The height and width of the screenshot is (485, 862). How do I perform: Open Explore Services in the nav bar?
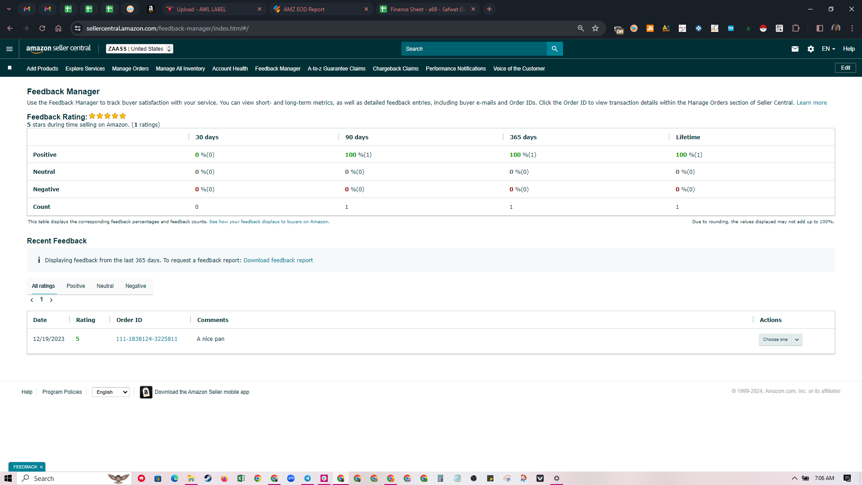click(x=85, y=69)
